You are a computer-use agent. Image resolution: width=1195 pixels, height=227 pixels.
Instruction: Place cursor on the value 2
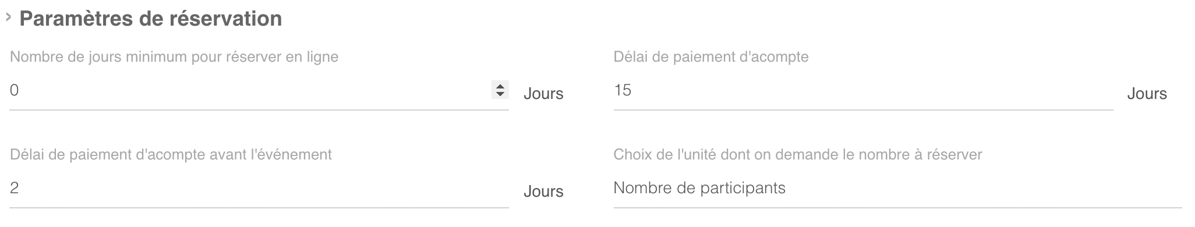(x=15, y=188)
